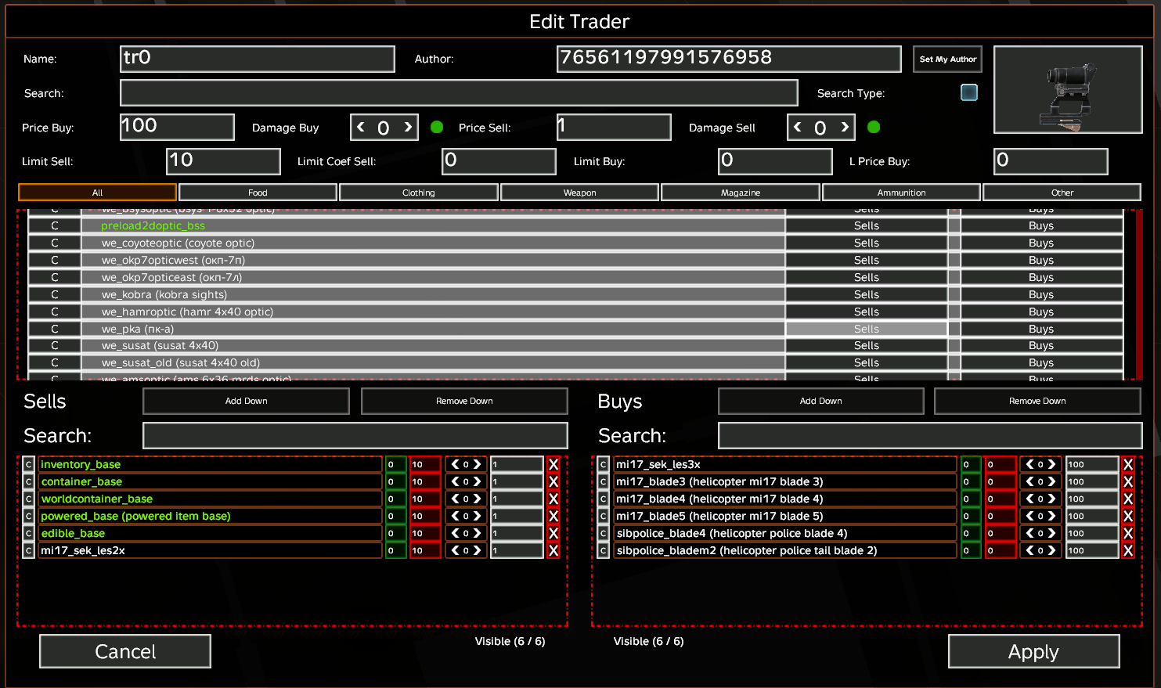
Task: Remove mi17_sek_les3x using its X icon
Action: tap(1128, 464)
